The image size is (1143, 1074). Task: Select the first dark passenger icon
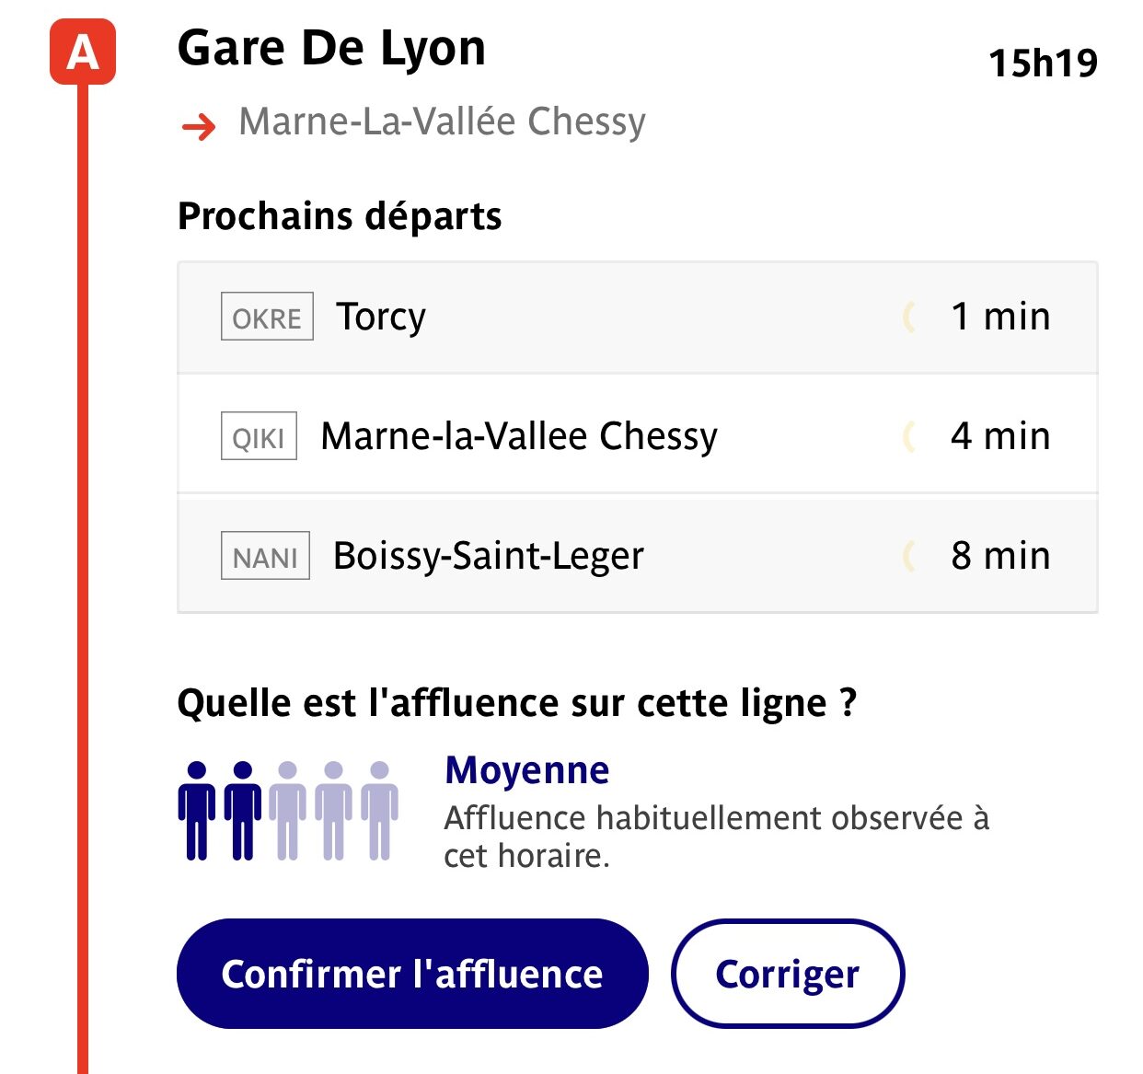tap(196, 810)
